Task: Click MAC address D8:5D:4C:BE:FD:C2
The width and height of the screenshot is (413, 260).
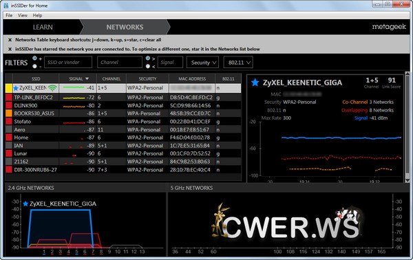Action: 191,98
